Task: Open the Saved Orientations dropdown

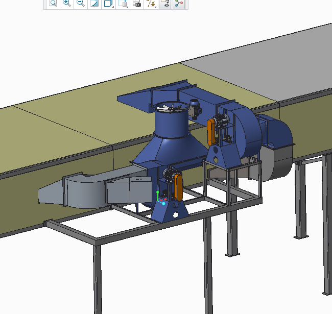Action: [x=123, y=4]
